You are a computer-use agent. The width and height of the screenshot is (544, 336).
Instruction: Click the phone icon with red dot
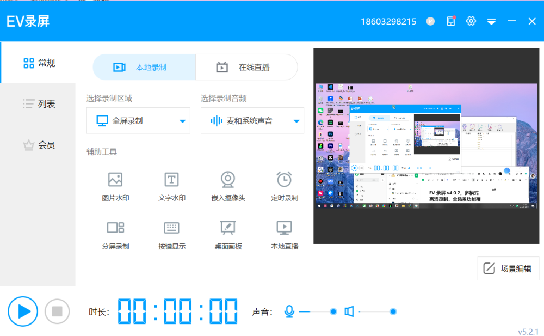click(x=450, y=21)
